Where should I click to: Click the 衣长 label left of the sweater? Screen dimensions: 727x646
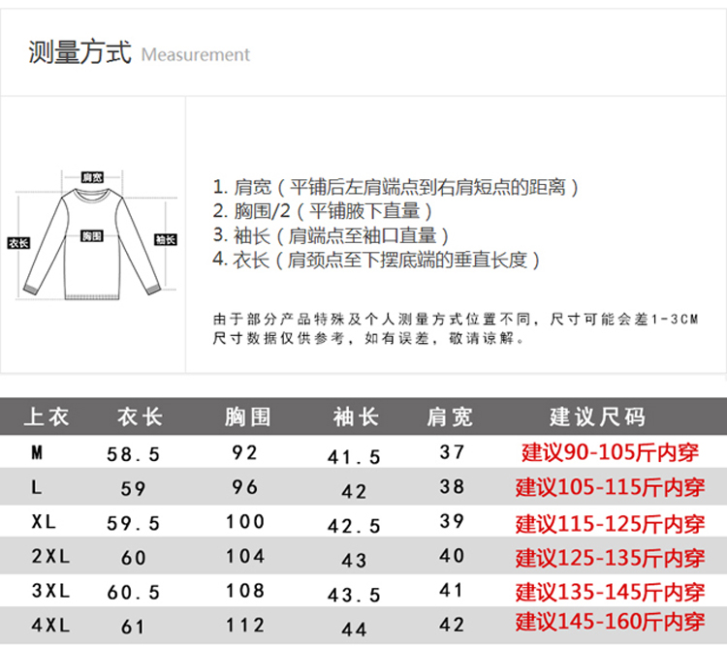click(x=17, y=241)
